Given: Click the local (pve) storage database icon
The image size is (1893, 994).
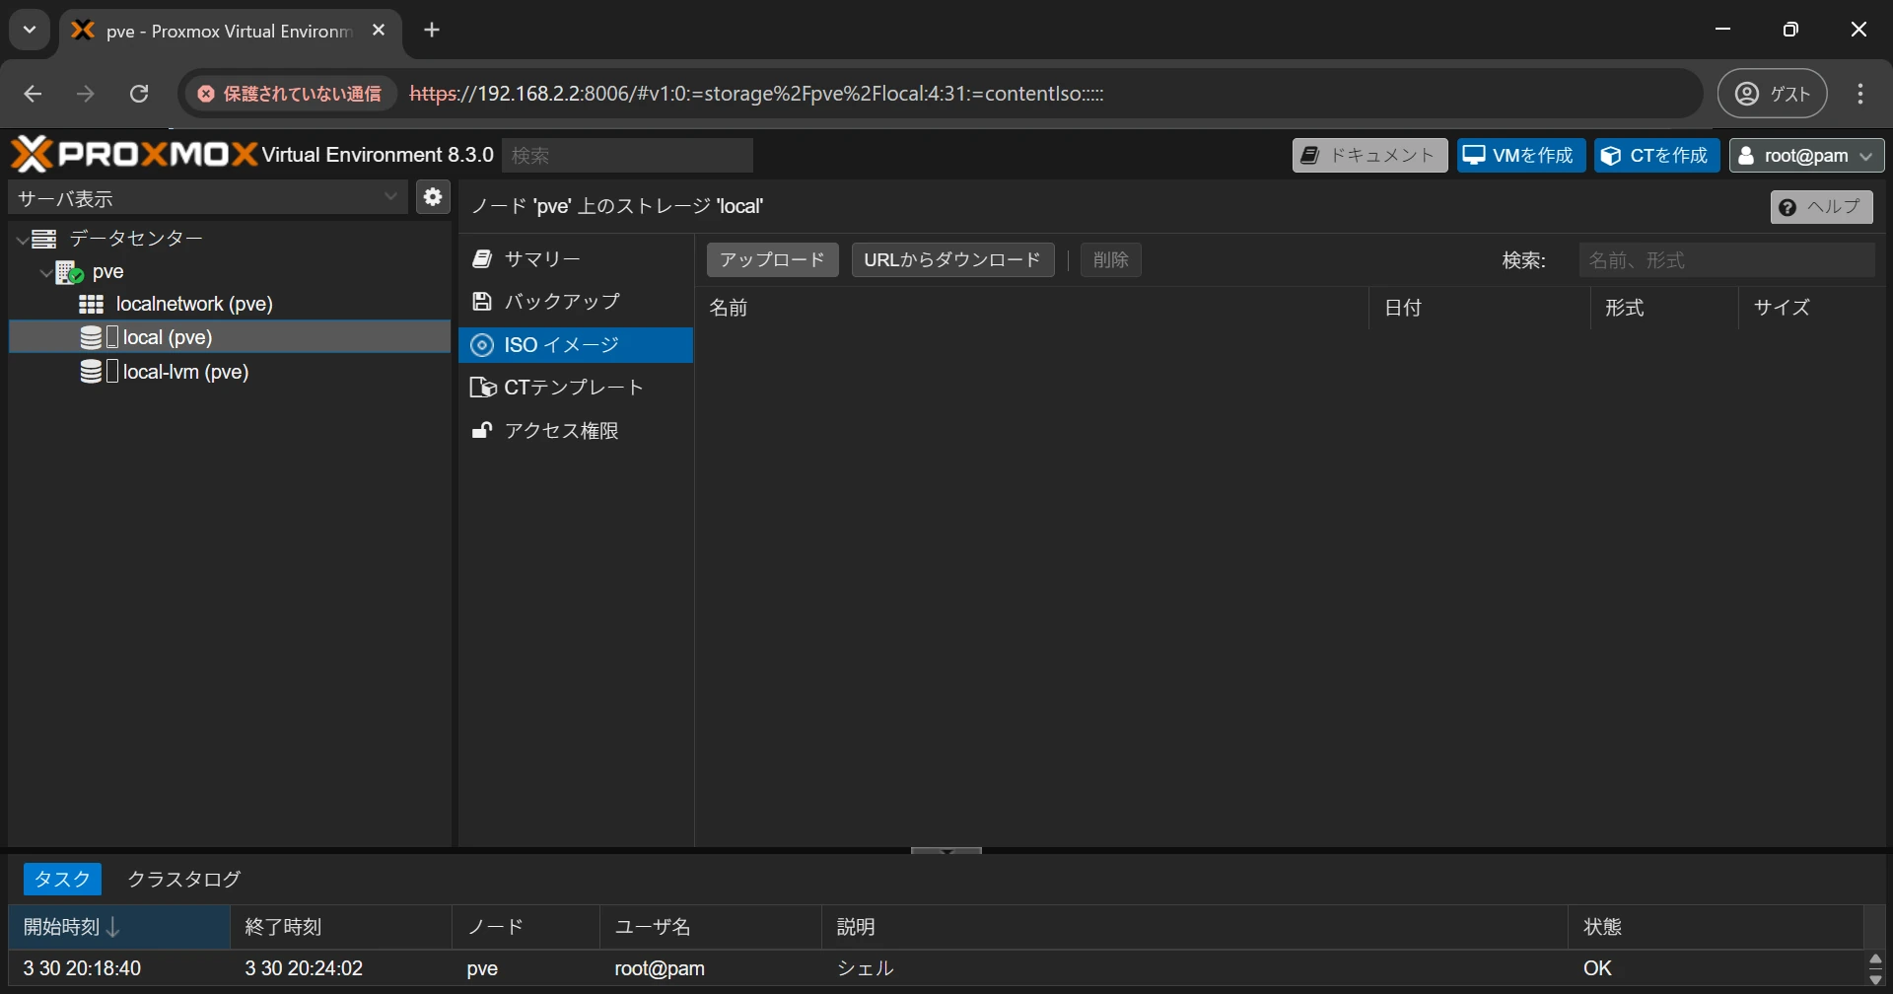Looking at the screenshot, I should 92,337.
